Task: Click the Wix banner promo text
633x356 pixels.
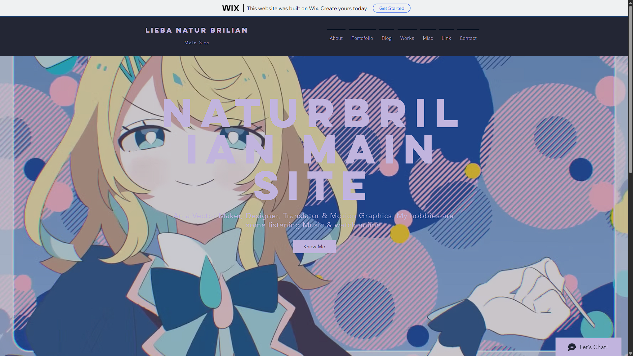Action: pos(307,8)
